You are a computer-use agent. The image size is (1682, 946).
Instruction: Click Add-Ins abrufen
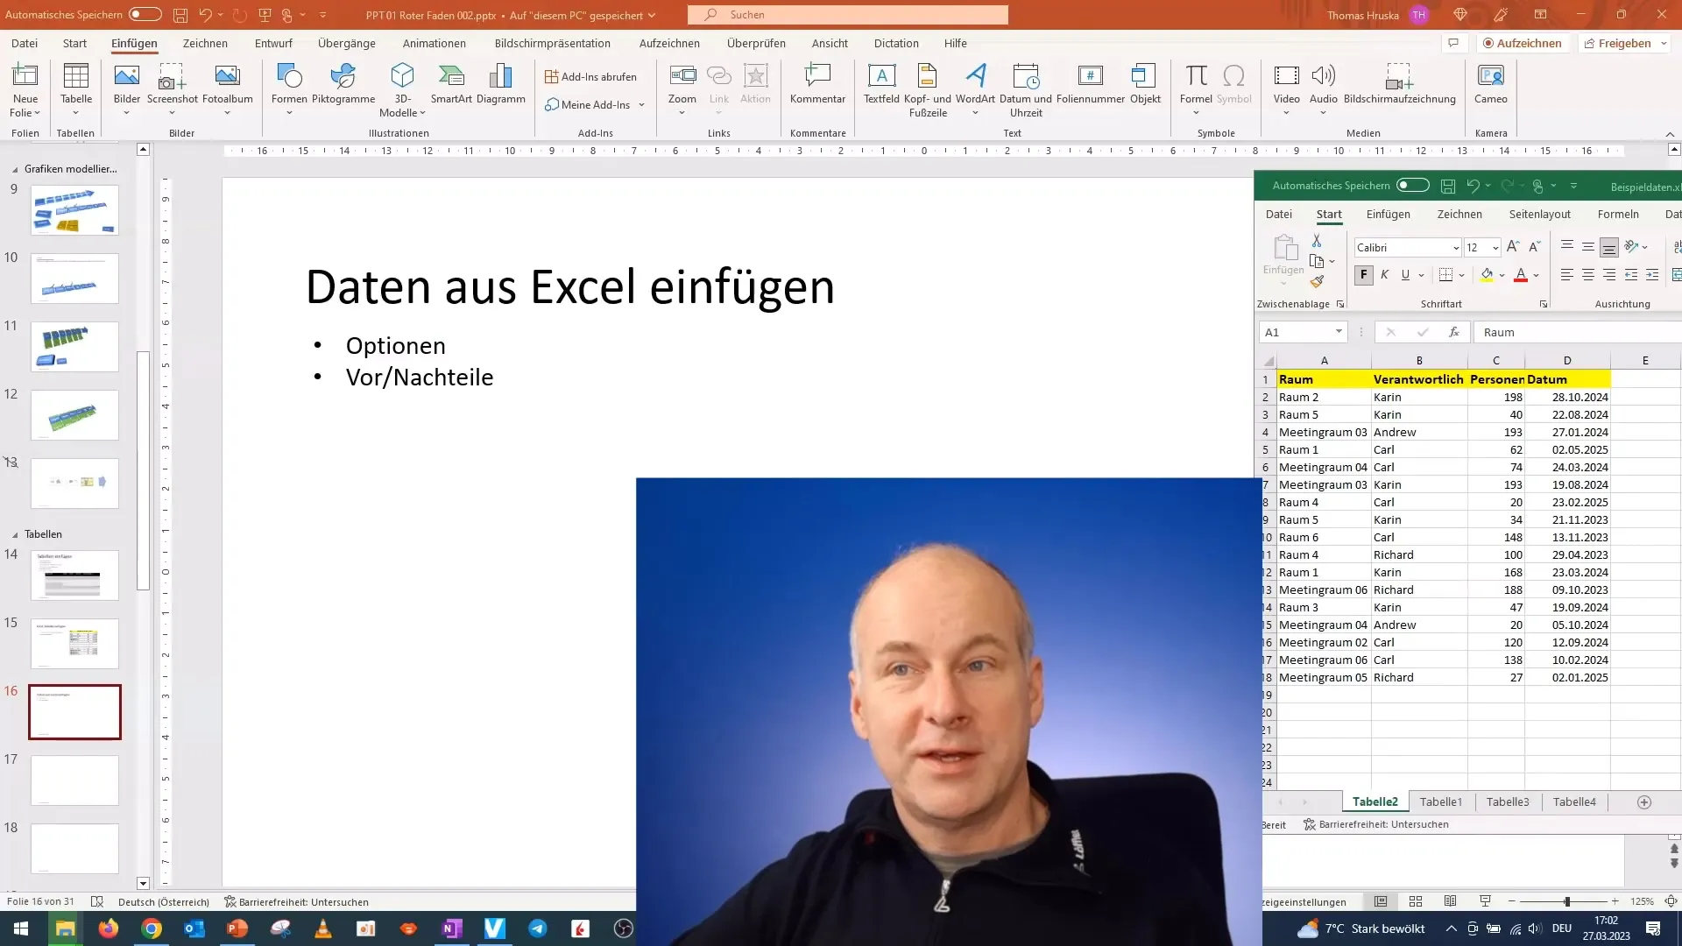tap(590, 77)
